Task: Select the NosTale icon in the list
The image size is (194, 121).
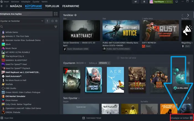Action: (x=3, y=84)
